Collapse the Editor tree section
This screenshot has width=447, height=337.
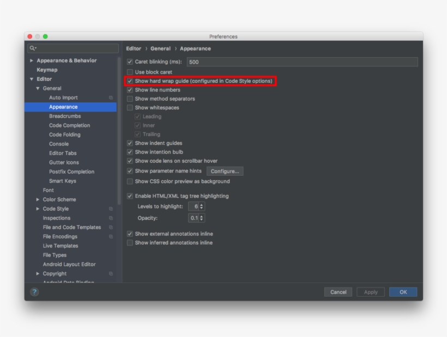(x=32, y=79)
